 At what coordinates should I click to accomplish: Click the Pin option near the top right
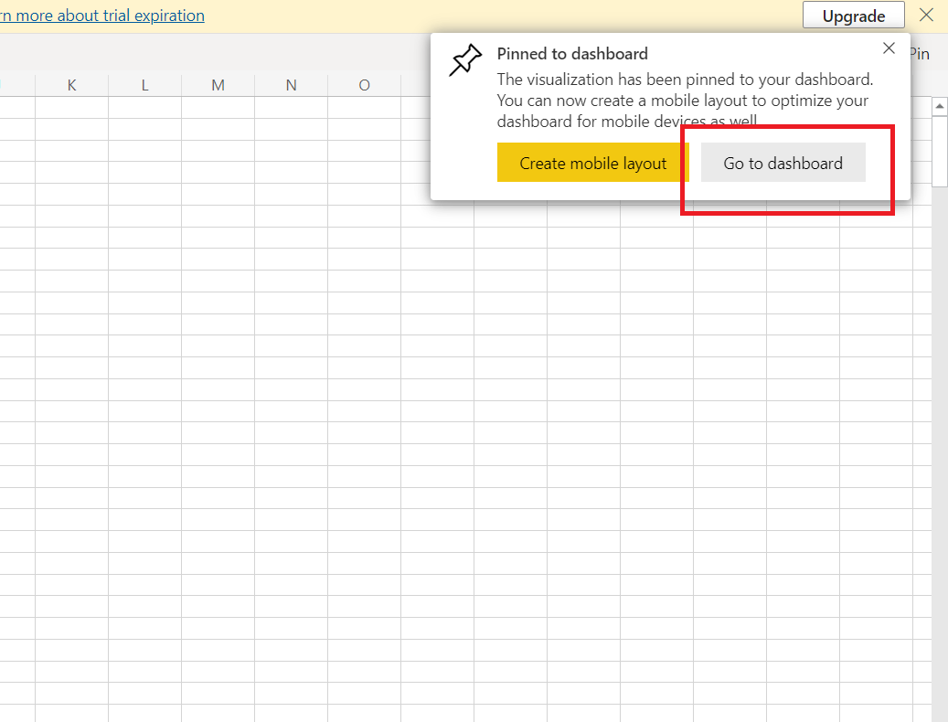click(920, 54)
